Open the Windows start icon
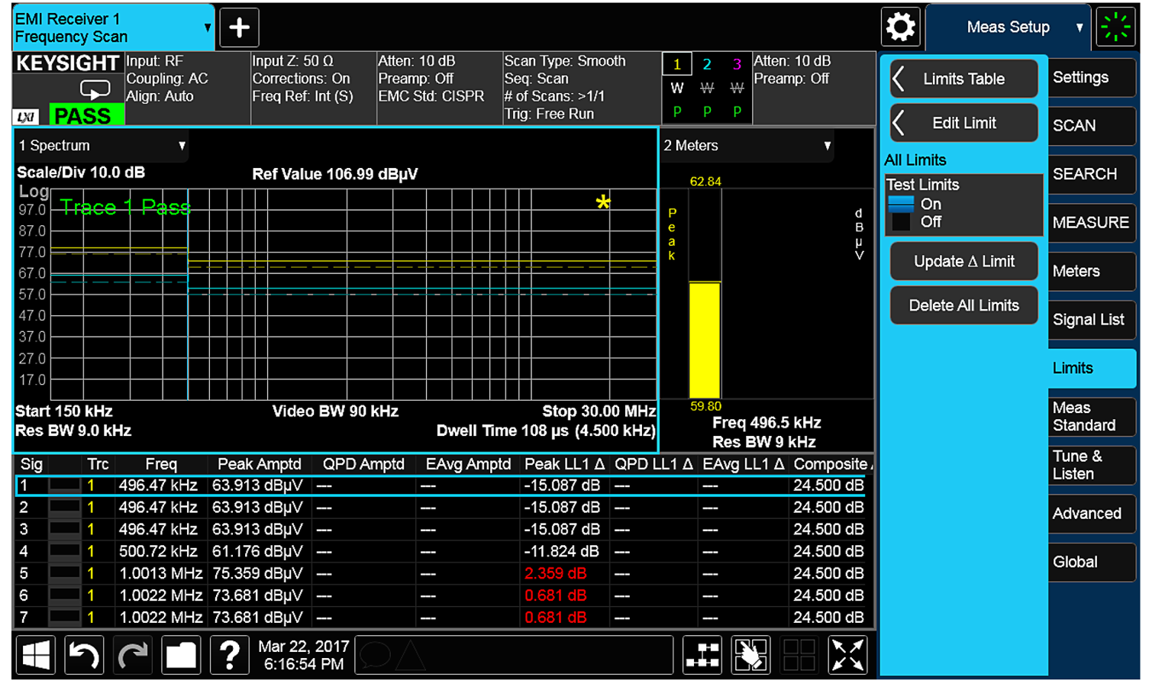Image resolution: width=1149 pixels, height=687 pixels. pos(36,656)
